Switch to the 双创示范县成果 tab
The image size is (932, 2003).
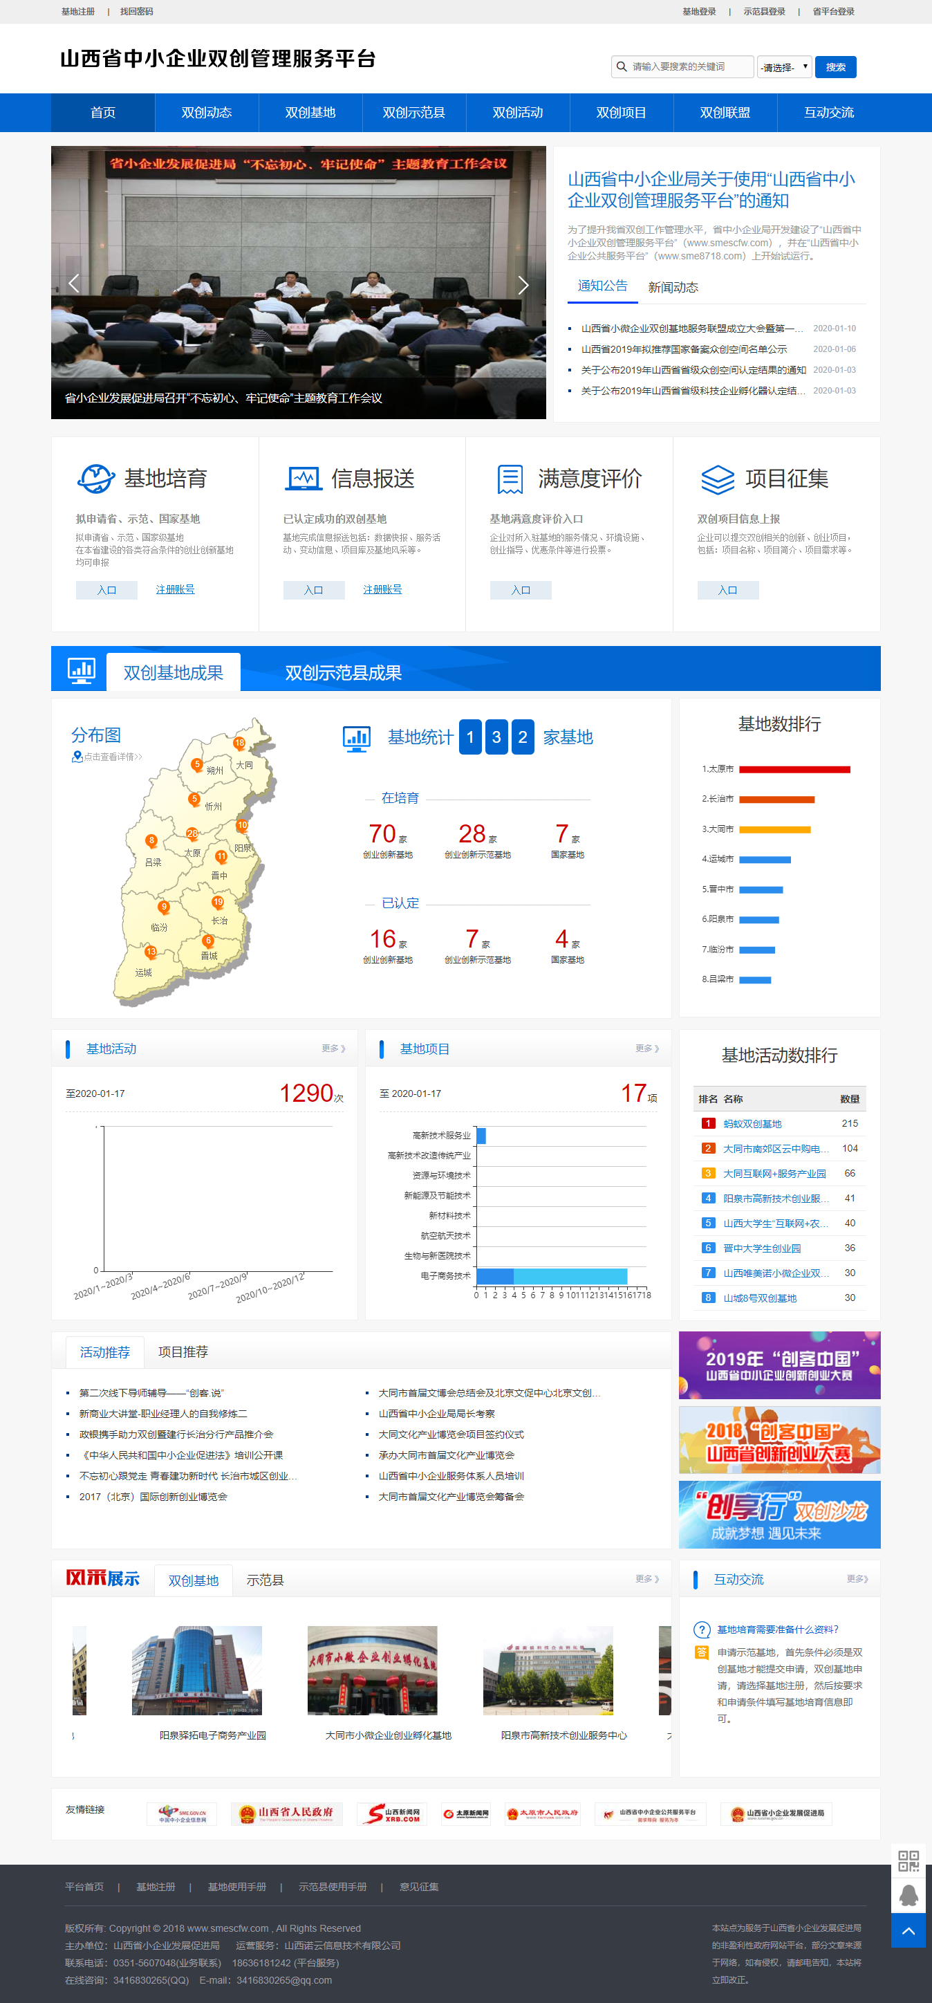[x=343, y=672]
